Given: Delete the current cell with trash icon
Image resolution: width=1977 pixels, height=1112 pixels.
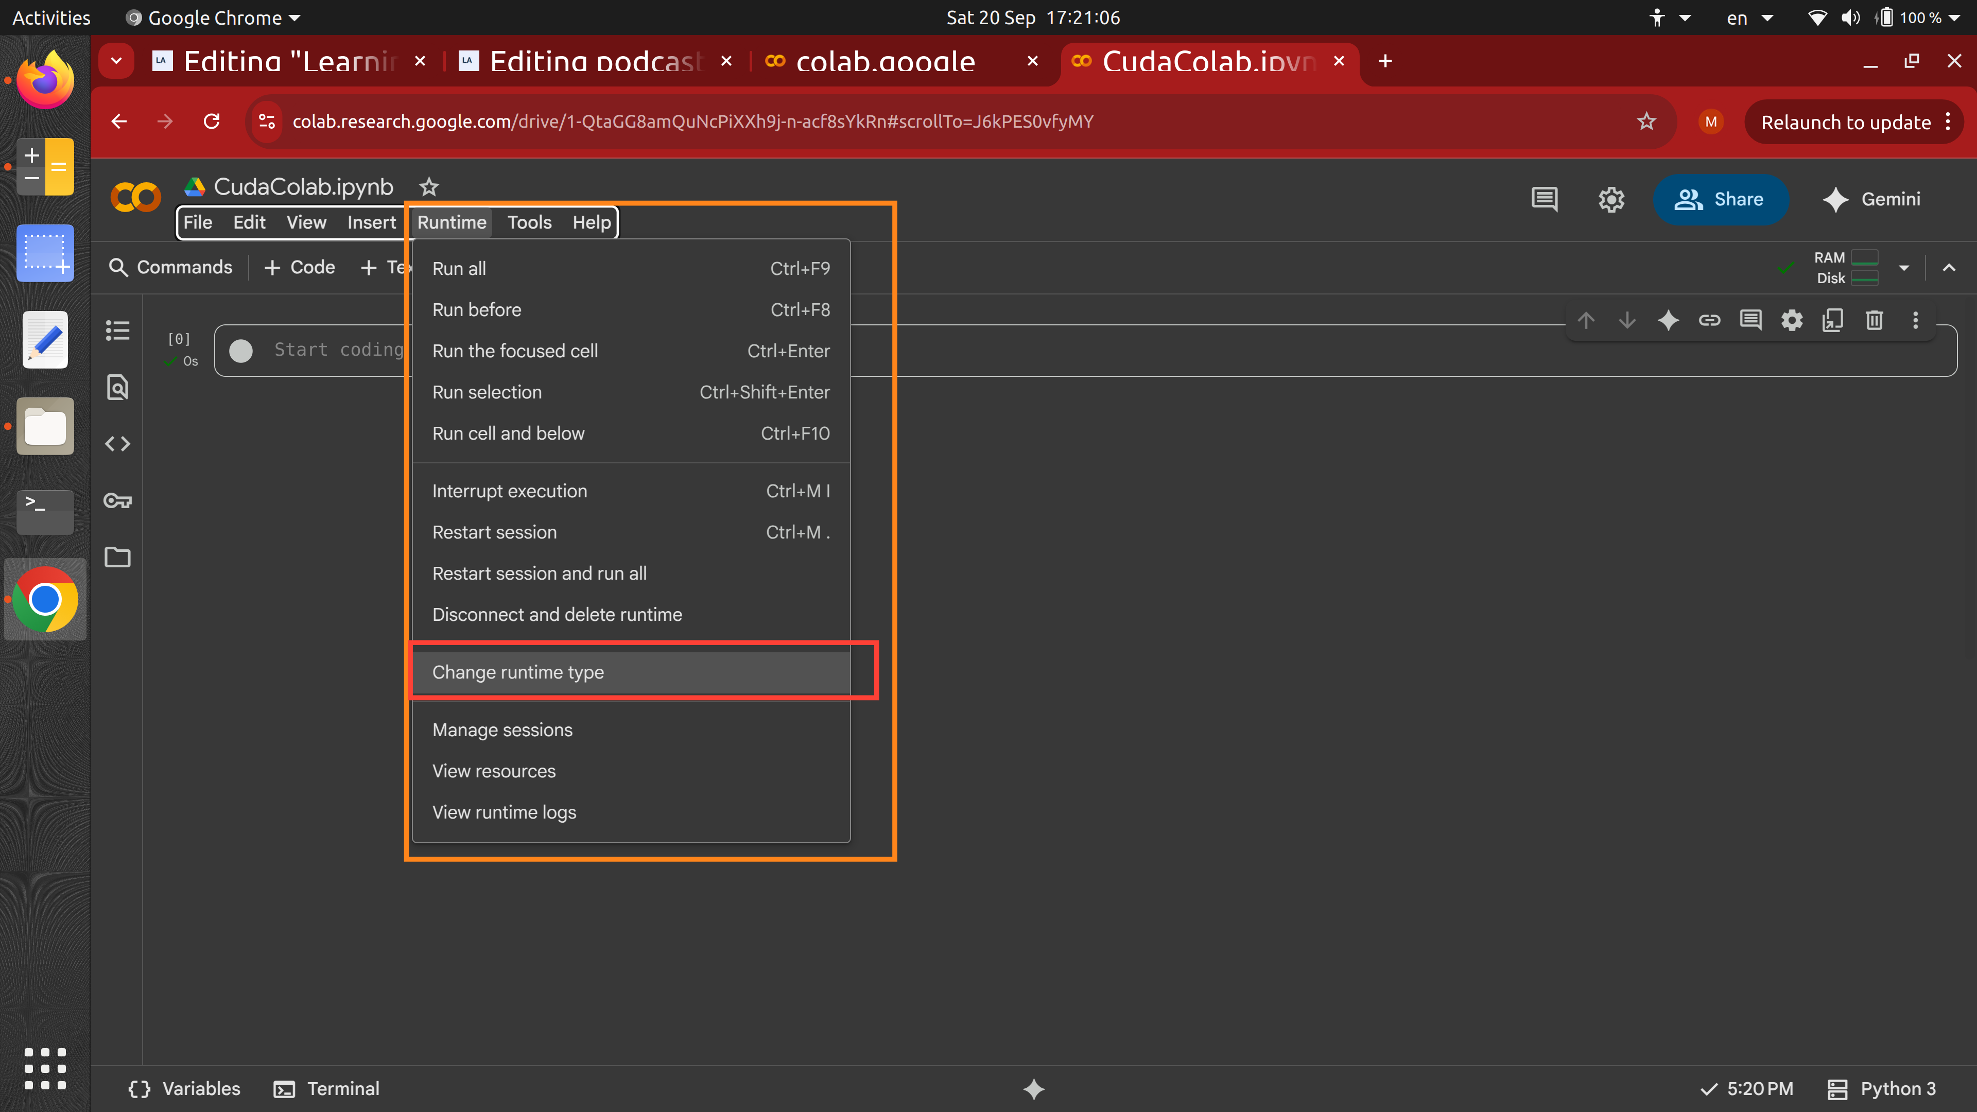Looking at the screenshot, I should (x=1874, y=320).
